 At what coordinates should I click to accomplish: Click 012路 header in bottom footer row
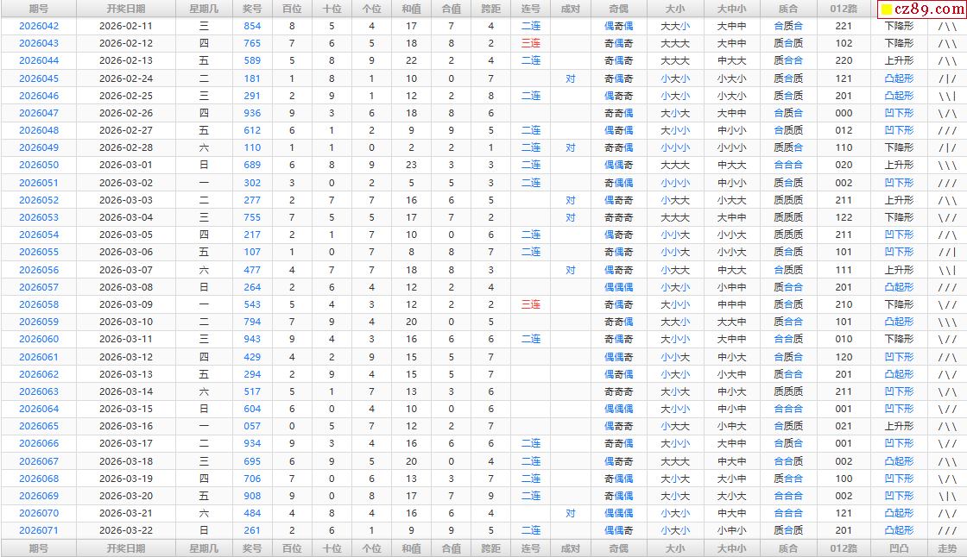click(x=843, y=548)
